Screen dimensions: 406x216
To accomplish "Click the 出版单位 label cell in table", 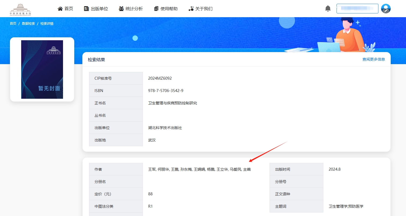I will [x=116, y=128].
